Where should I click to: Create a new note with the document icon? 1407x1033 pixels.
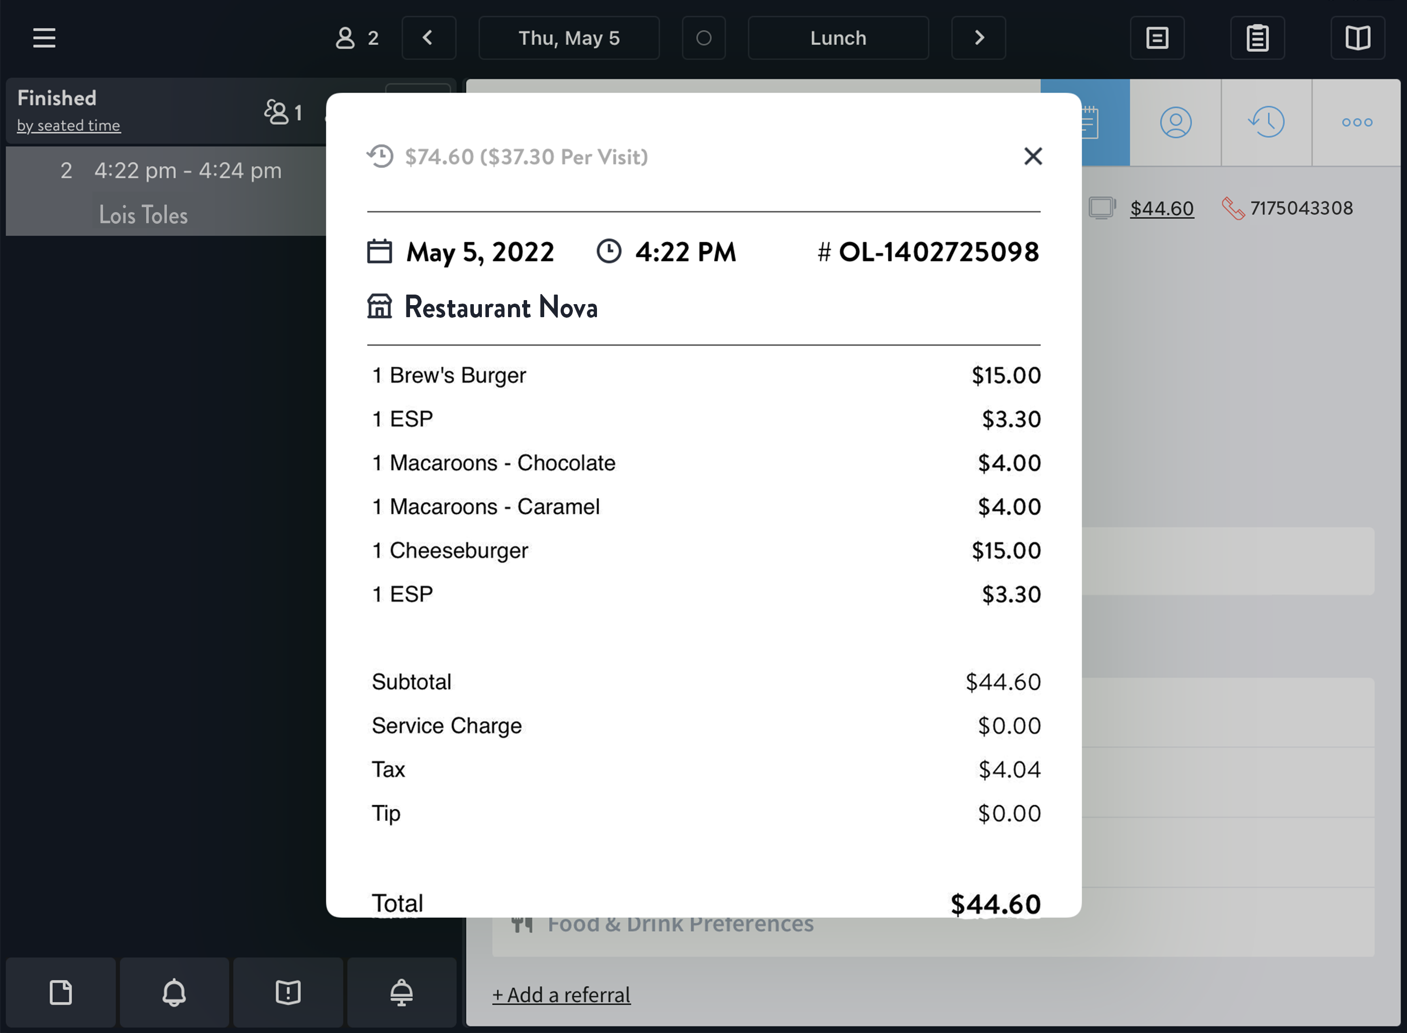coord(60,992)
